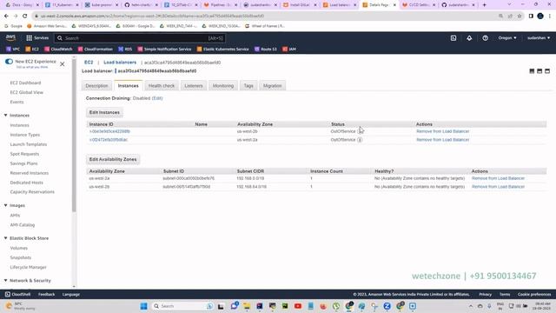Click the Windows taskbar search box
The width and height of the screenshot is (556, 313).
[x=183, y=306]
